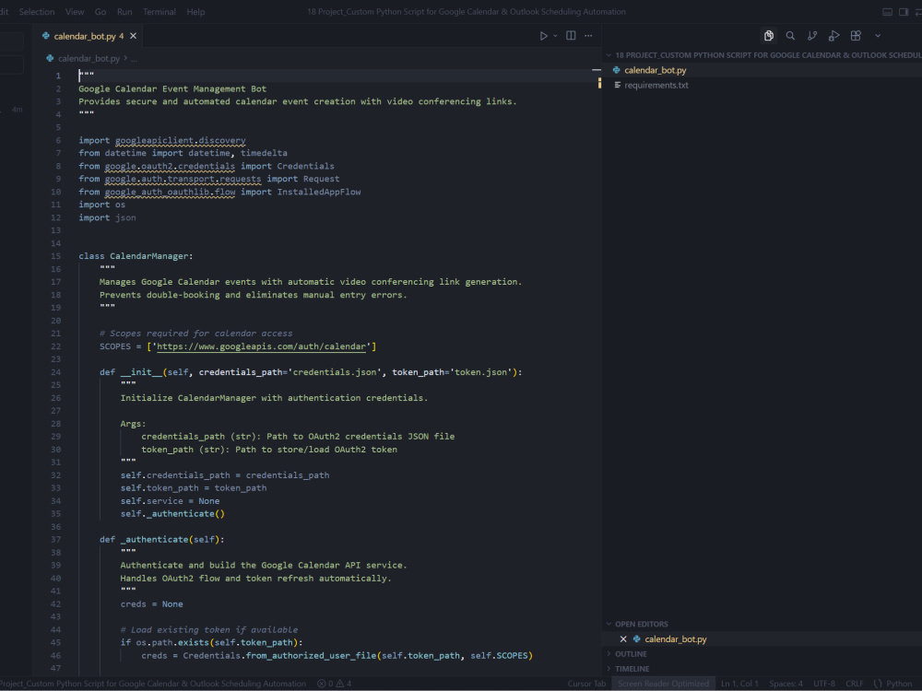Screen dimensions: 922x691
Task: Click 'Google Calendar Event Management Bot' docstring line
Action: tap(172, 88)
